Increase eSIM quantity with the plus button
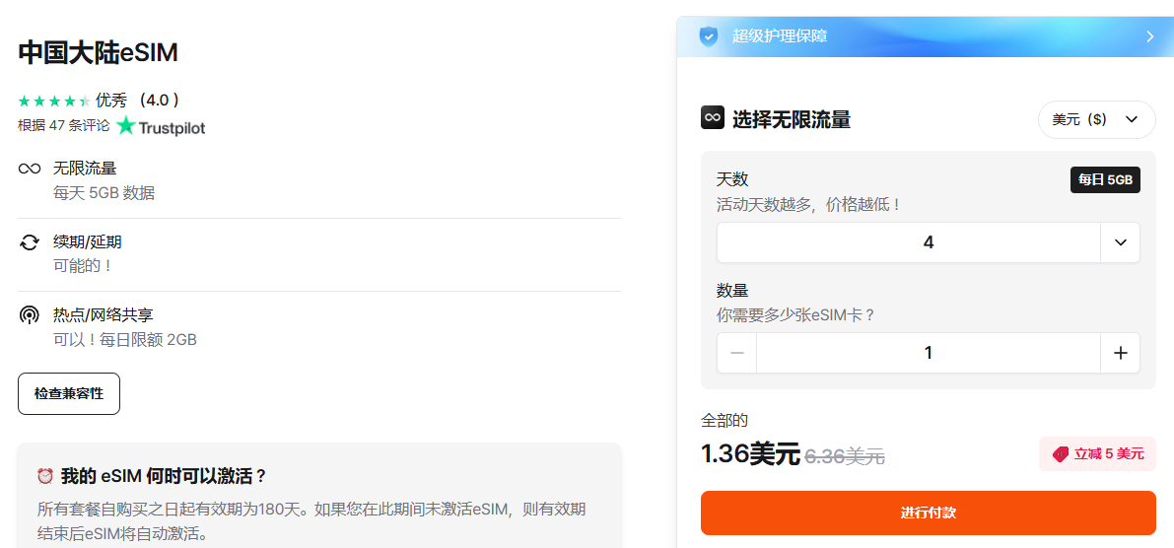 [1120, 353]
